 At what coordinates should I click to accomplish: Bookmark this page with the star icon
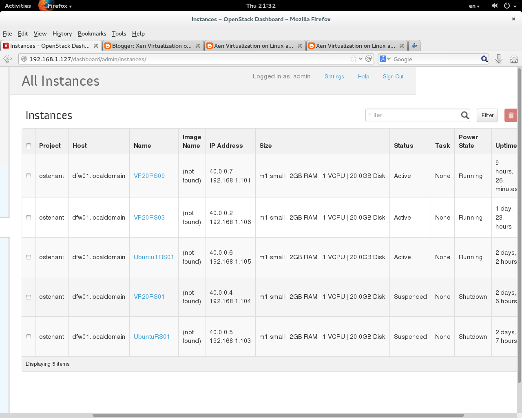[x=354, y=59]
